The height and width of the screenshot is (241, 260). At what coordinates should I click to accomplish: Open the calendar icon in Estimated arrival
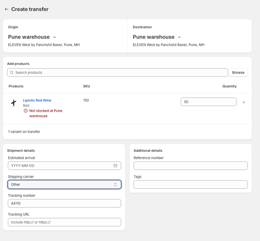point(115,166)
